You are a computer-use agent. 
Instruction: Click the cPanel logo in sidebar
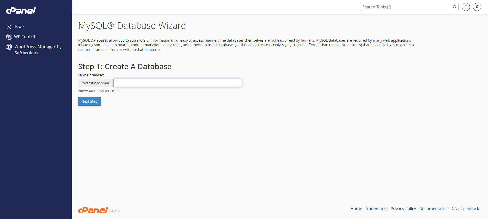tap(21, 10)
